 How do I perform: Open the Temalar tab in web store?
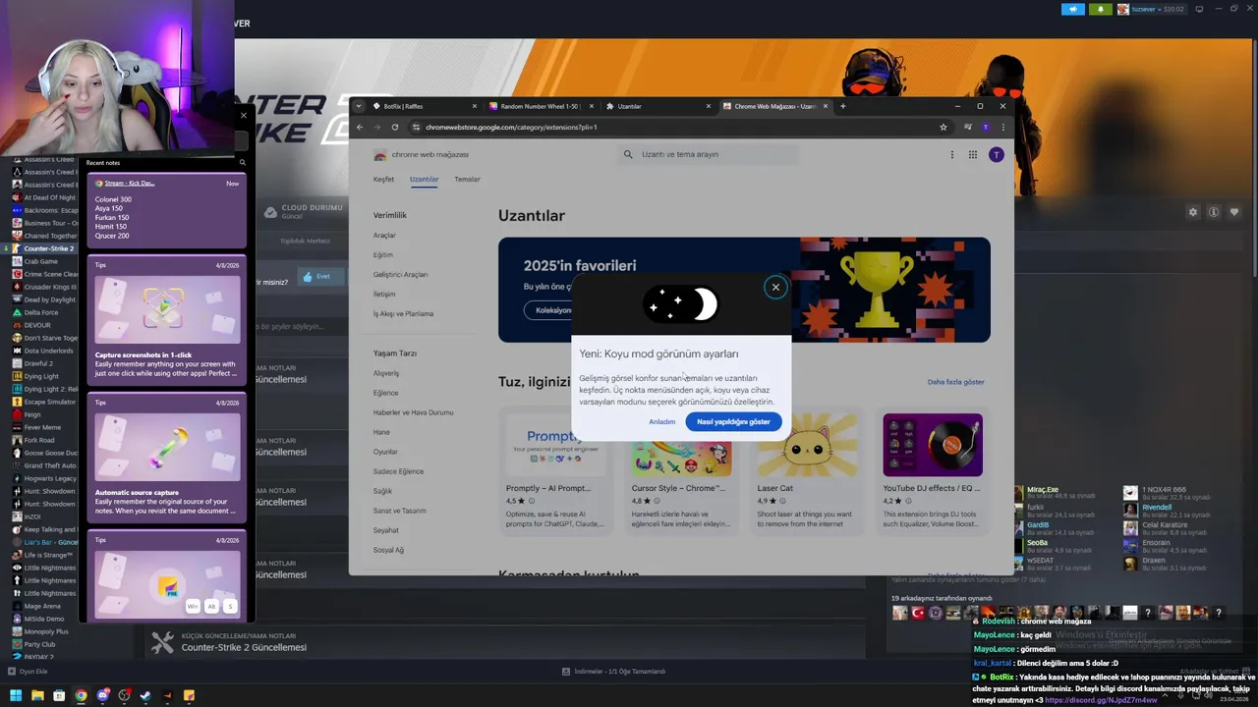(467, 180)
